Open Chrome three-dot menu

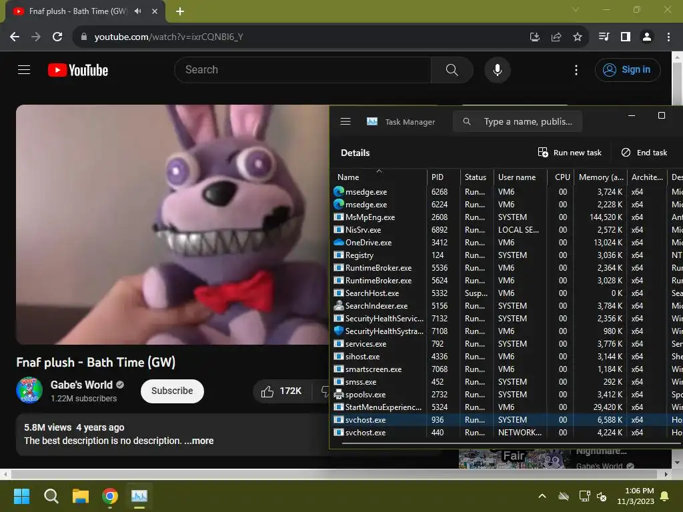click(x=668, y=37)
